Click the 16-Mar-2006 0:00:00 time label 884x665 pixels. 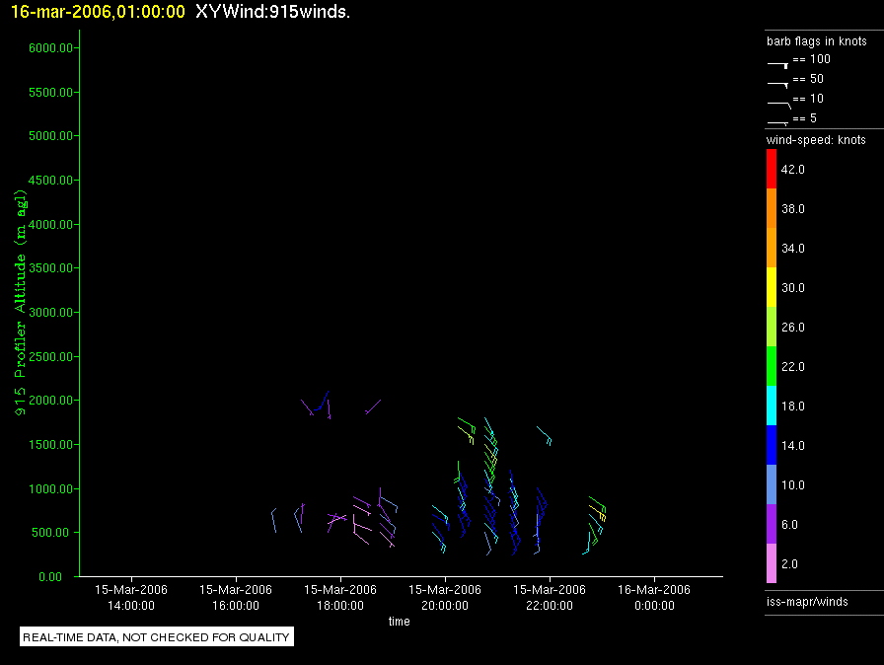tap(654, 597)
